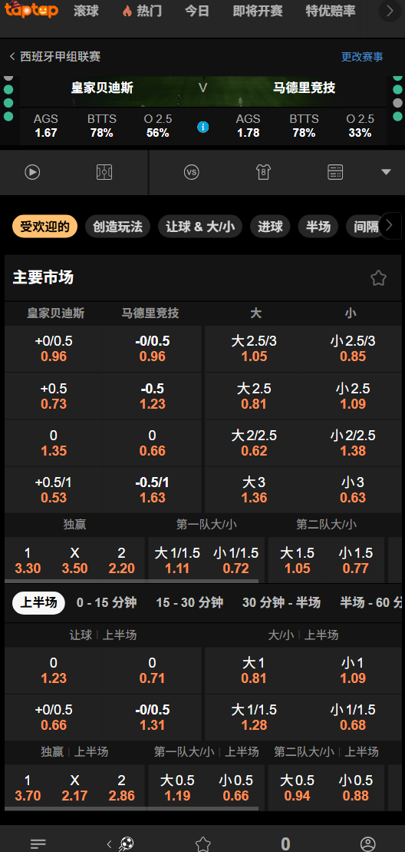
Task: Select second team 小 0.5 at 0.88
Action: tap(356, 788)
